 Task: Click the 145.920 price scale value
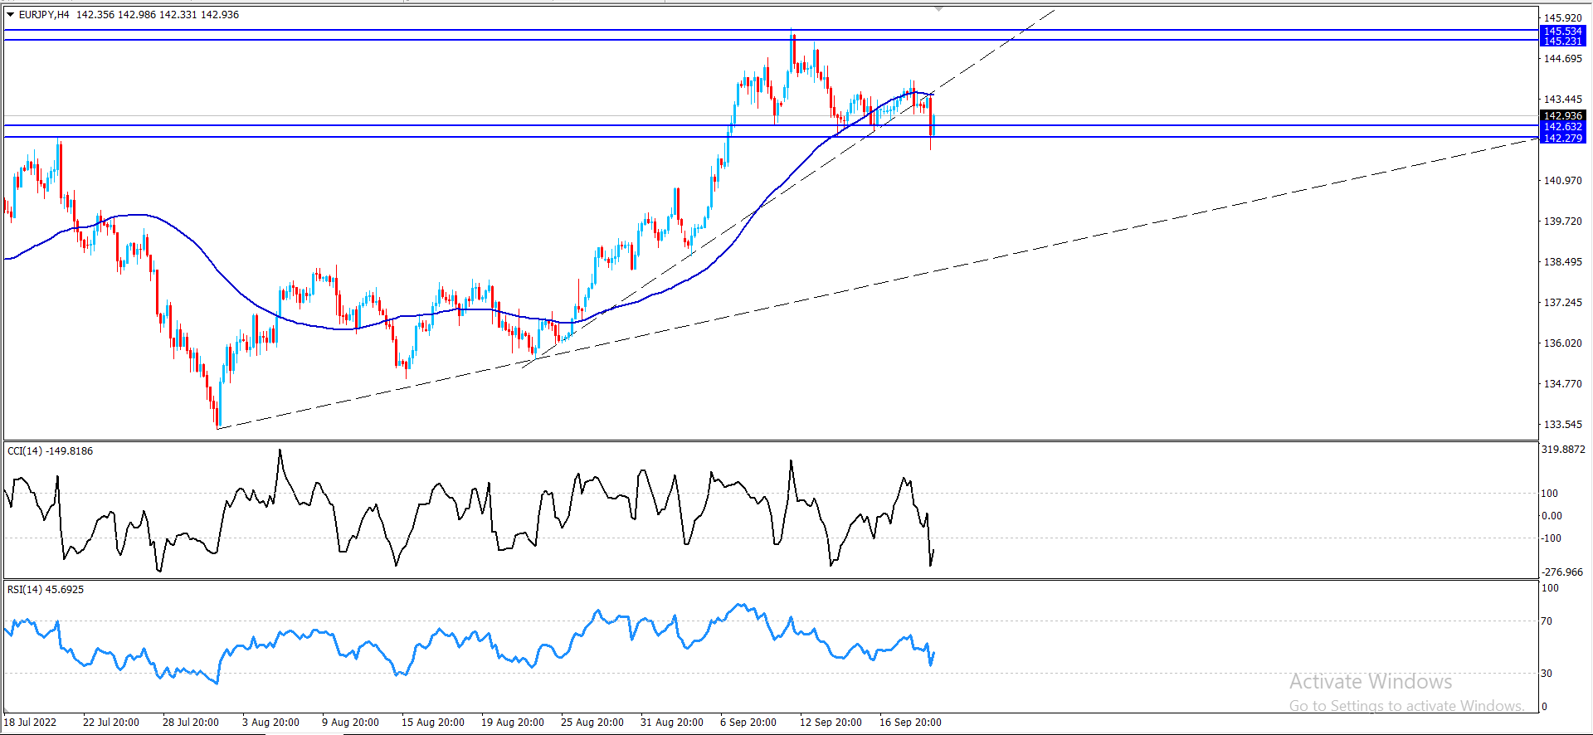(x=1562, y=18)
